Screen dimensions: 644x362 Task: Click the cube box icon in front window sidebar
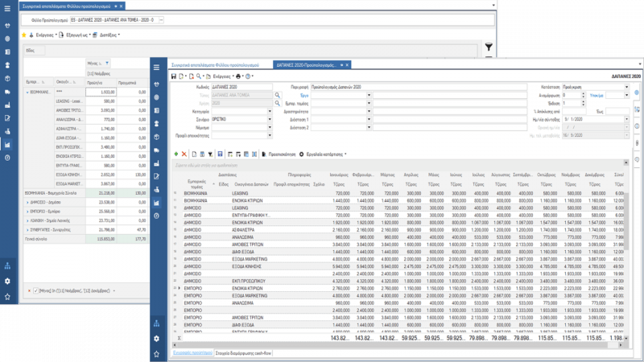coord(156,137)
